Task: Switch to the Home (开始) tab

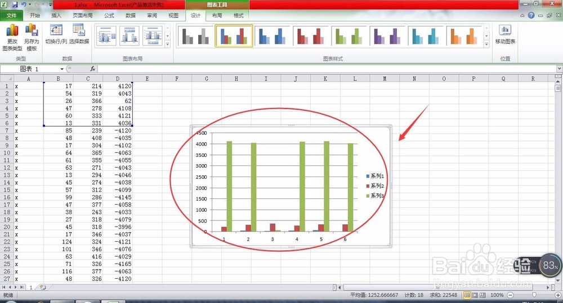Action: (35, 15)
